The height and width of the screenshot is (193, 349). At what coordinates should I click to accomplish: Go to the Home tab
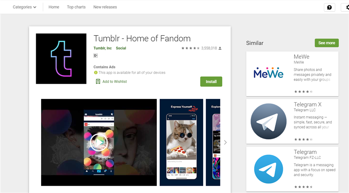[x=54, y=7]
